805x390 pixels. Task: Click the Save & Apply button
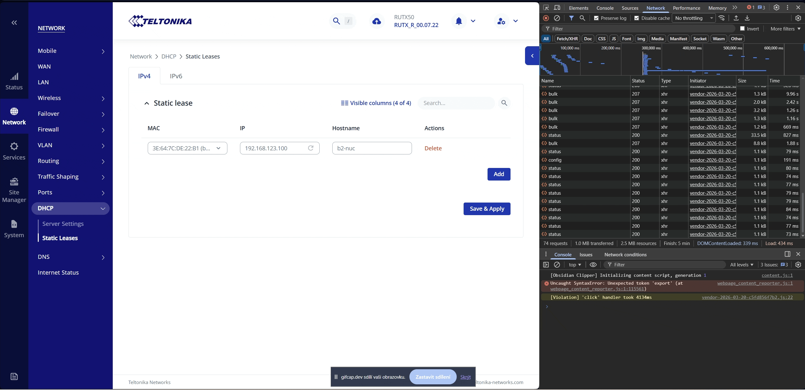487,209
